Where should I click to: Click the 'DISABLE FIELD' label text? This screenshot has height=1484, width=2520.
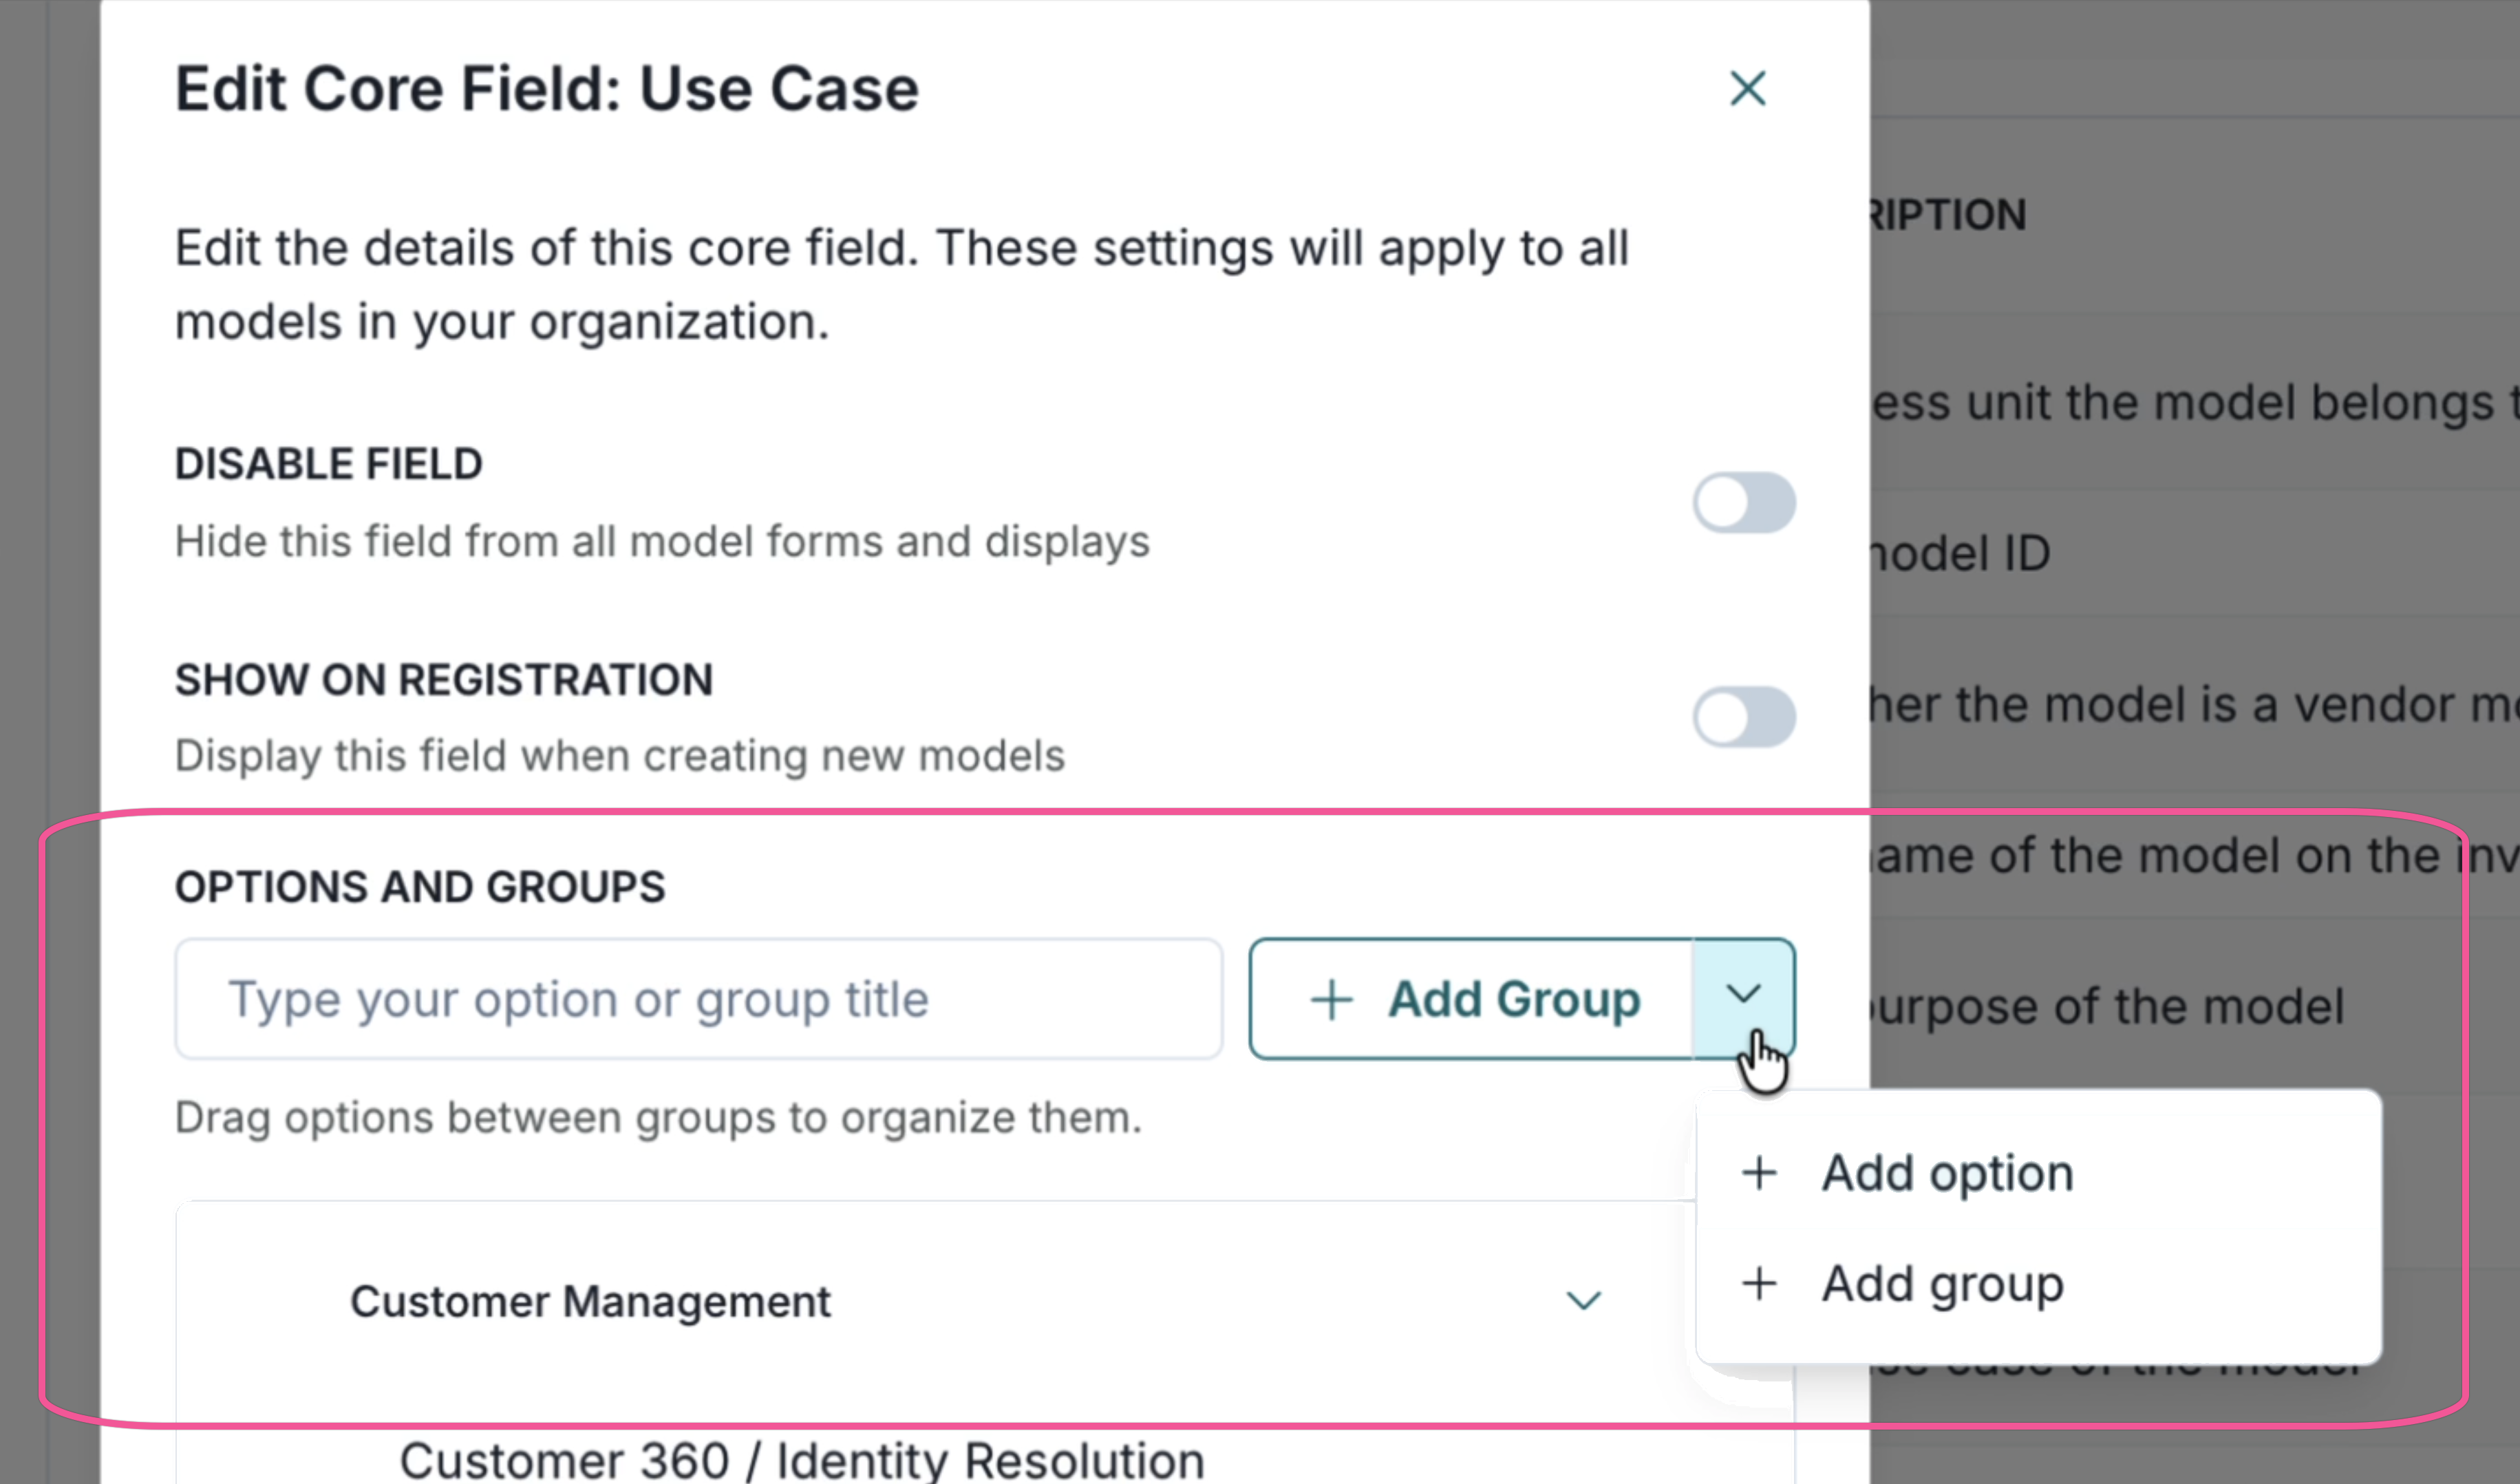tap(328, 464)
